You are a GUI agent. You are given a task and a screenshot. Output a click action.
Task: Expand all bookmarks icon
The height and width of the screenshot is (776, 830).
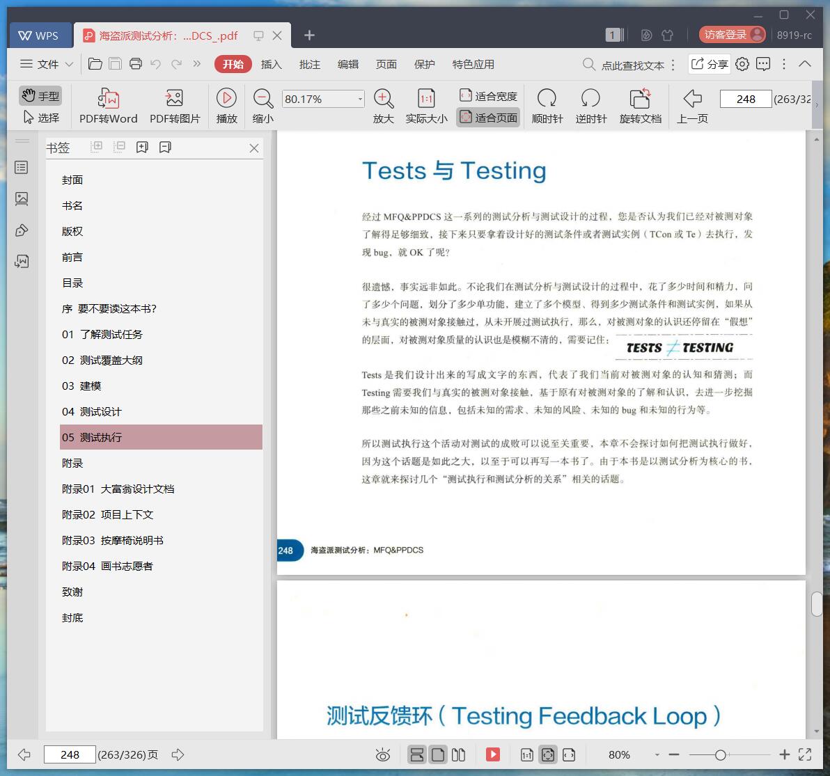click(96, 147)
